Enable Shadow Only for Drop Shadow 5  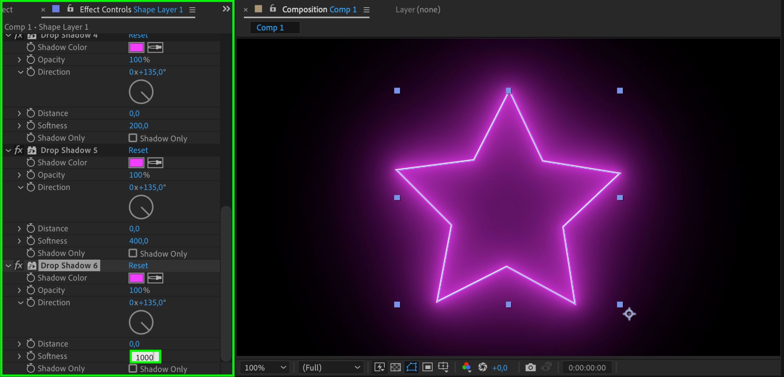(x=133, y=253)
